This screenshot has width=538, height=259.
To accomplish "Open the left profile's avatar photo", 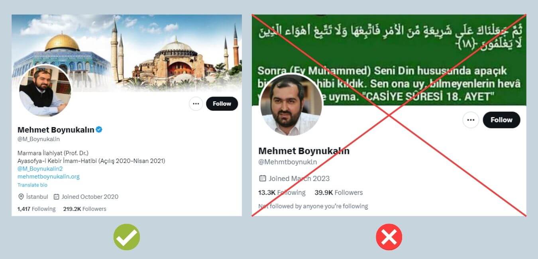I will (x=44, y=91).
